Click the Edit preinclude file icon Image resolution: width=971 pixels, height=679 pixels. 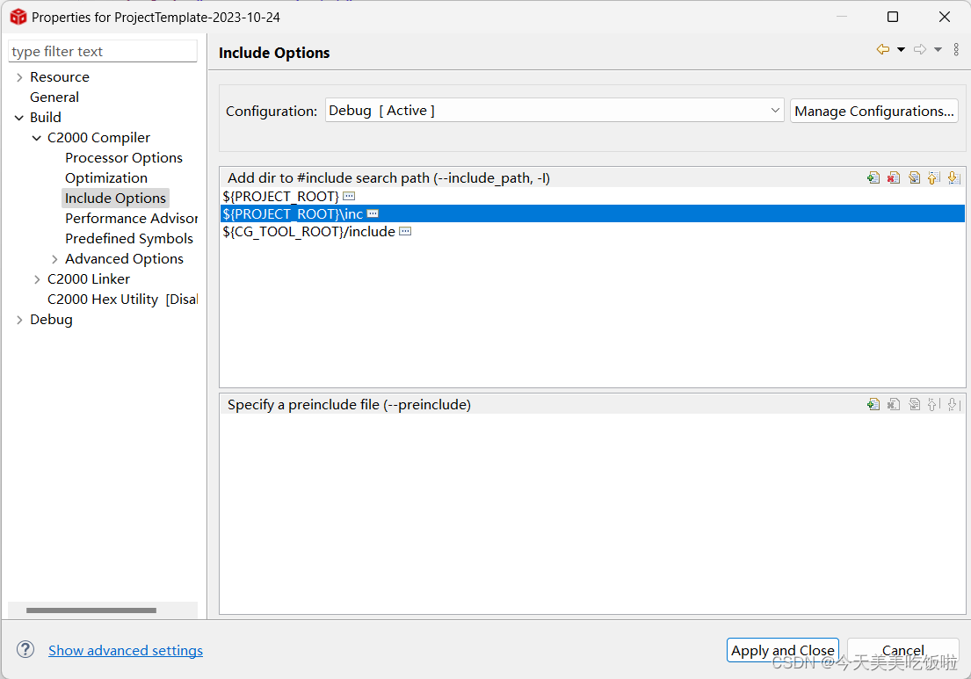click(x=914, y=405)
